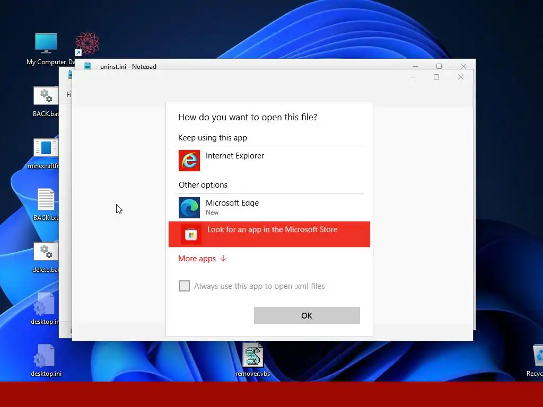Confirm with the OK button

(x=307, y=315)
